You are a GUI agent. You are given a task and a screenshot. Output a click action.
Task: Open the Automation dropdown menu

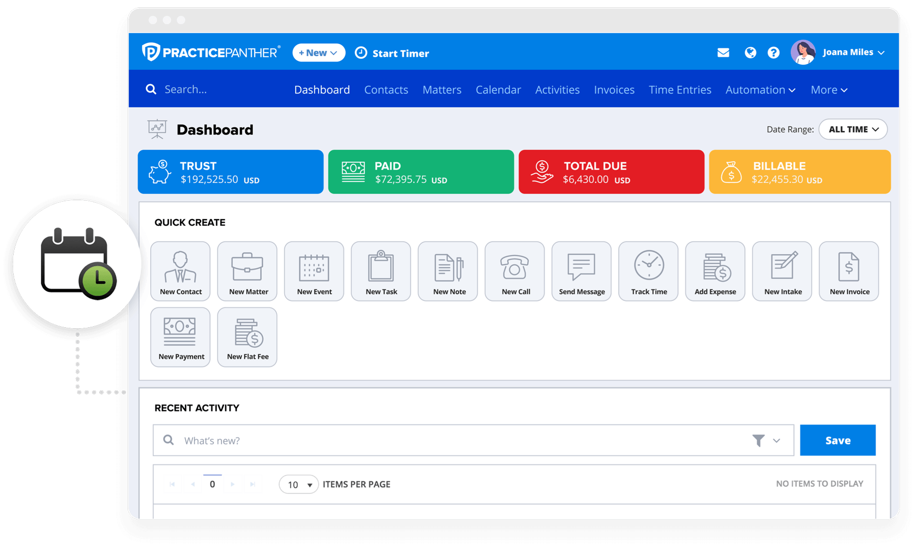tap(760, 90)
